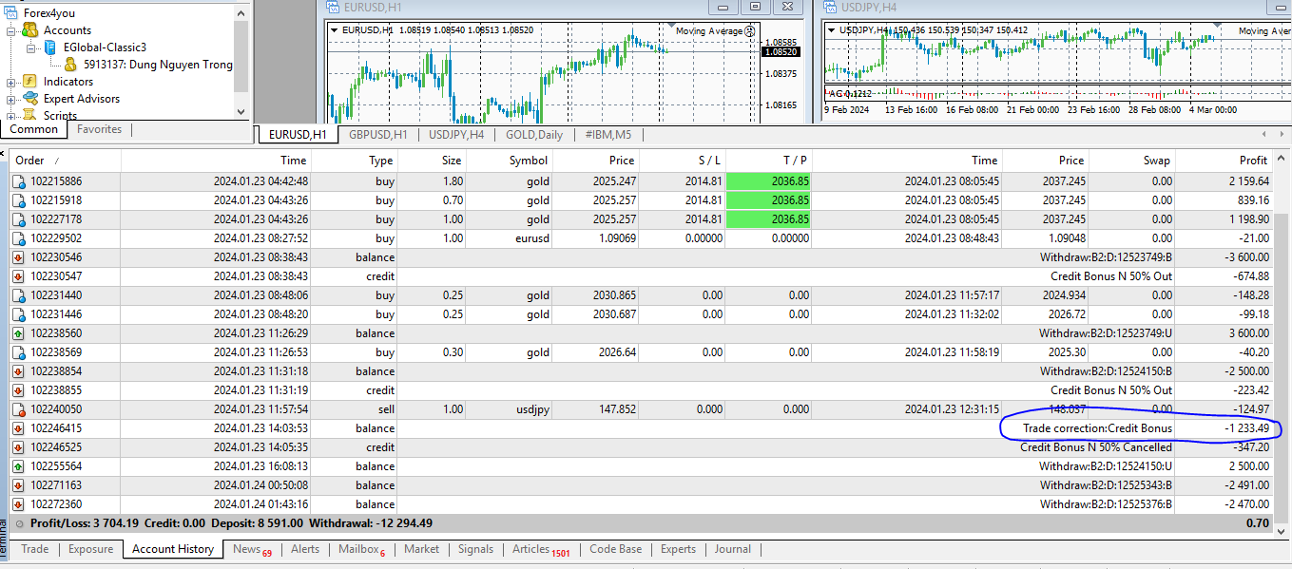1292x569 pixels.
Task: Click the sell order icon for 102240050
Action: [x=18, y=409]
